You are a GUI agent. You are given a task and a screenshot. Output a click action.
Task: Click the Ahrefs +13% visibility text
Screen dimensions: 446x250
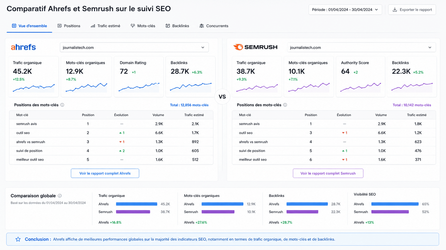click(x=364, y=222)
